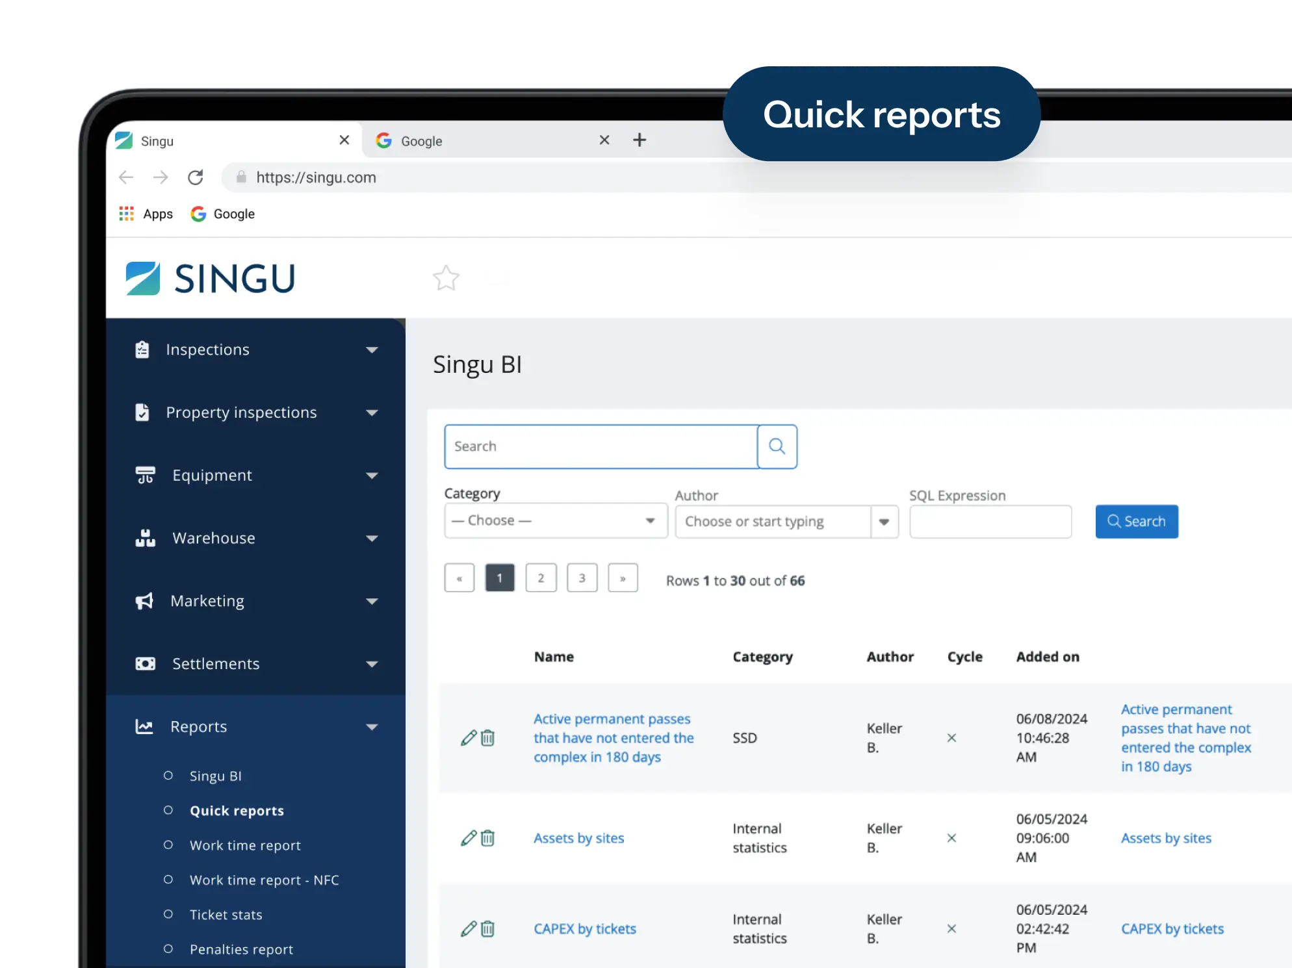This screenshot has height=968, width=1292.
Task: Edit the Active permanent passes report with pencil icon
Action: click(469, 738)
